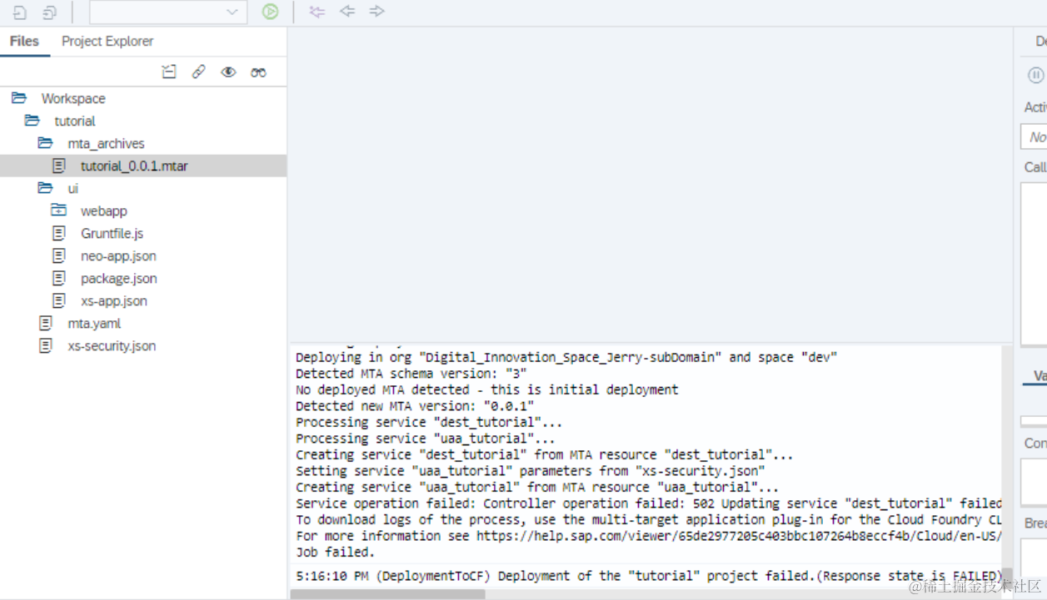Screen dimensions: 1047x600
Task: Click the Save All toolbar icon
Action: point(50,12)
